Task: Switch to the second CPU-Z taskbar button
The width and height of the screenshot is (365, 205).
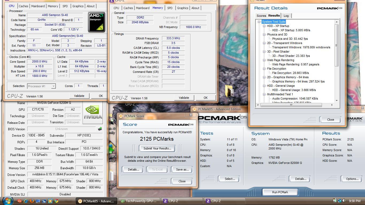Action: click(225, 201)
